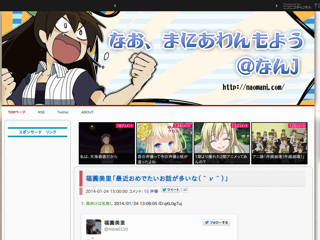Screen dimensions: 320x240
Task: Open the Powered by niconico channel logo
Action: 297,6
